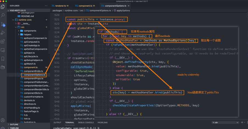Add a new terminal with plus icon

pos(242,122)
